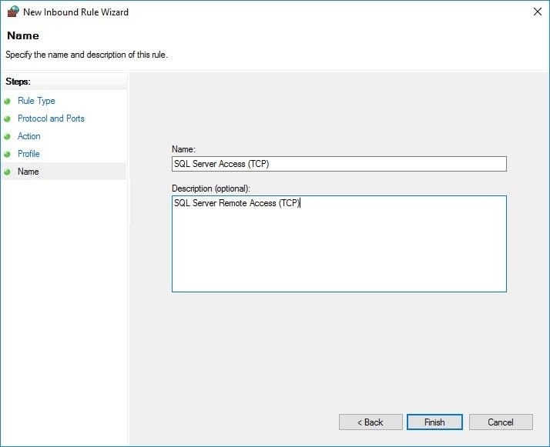Go back with the Back button
Viewport: 550px width, 447px height.
[x=371, y=422]
